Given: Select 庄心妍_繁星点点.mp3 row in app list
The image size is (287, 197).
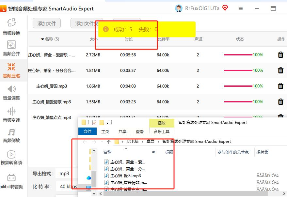Looking at the screenshot, I should [x=52, y=117].
